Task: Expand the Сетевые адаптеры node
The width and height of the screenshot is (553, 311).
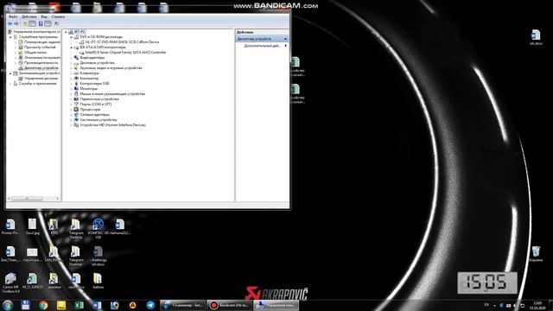Action: coord(71,115)
